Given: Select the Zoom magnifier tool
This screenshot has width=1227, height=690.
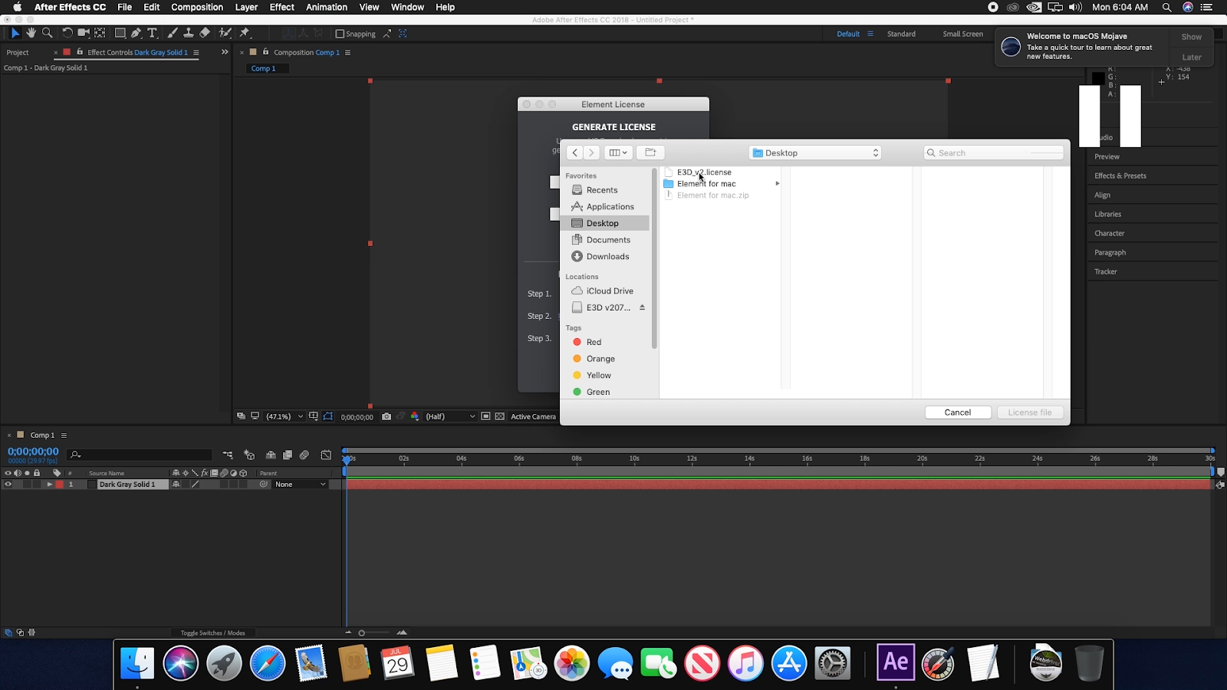Looking at the screenshot, I should (48, 33).
